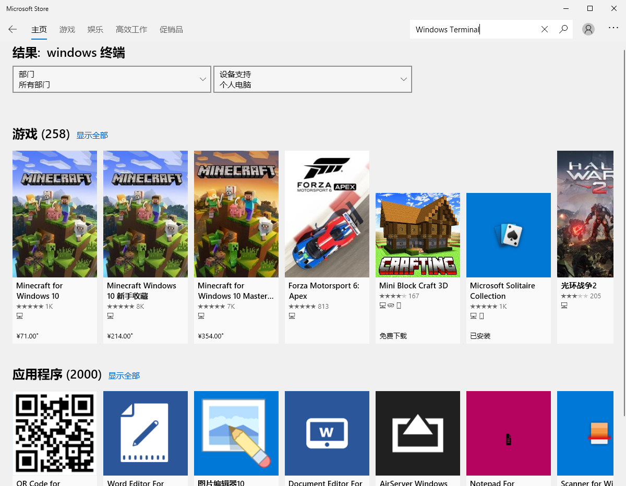Click the ¥354.00 price text

[x=211, y=336]
